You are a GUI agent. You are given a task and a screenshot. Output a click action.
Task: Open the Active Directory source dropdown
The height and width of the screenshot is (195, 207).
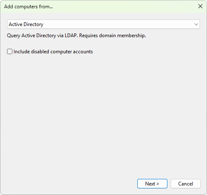103,24
